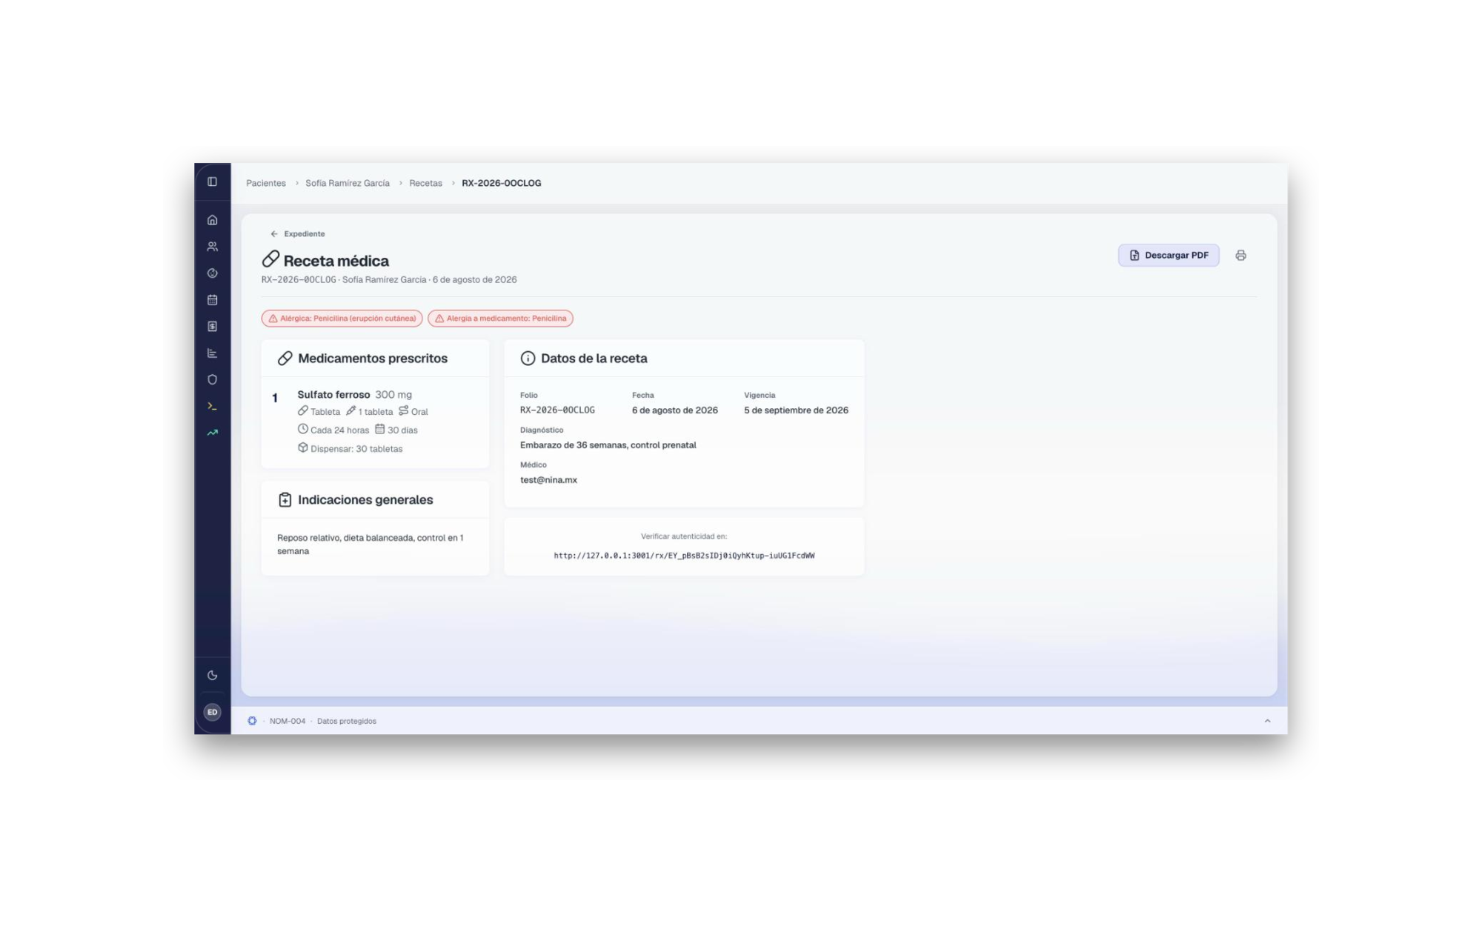
Task: Click the clock icon beside Cada 24 horas
Action: point(302,429)
